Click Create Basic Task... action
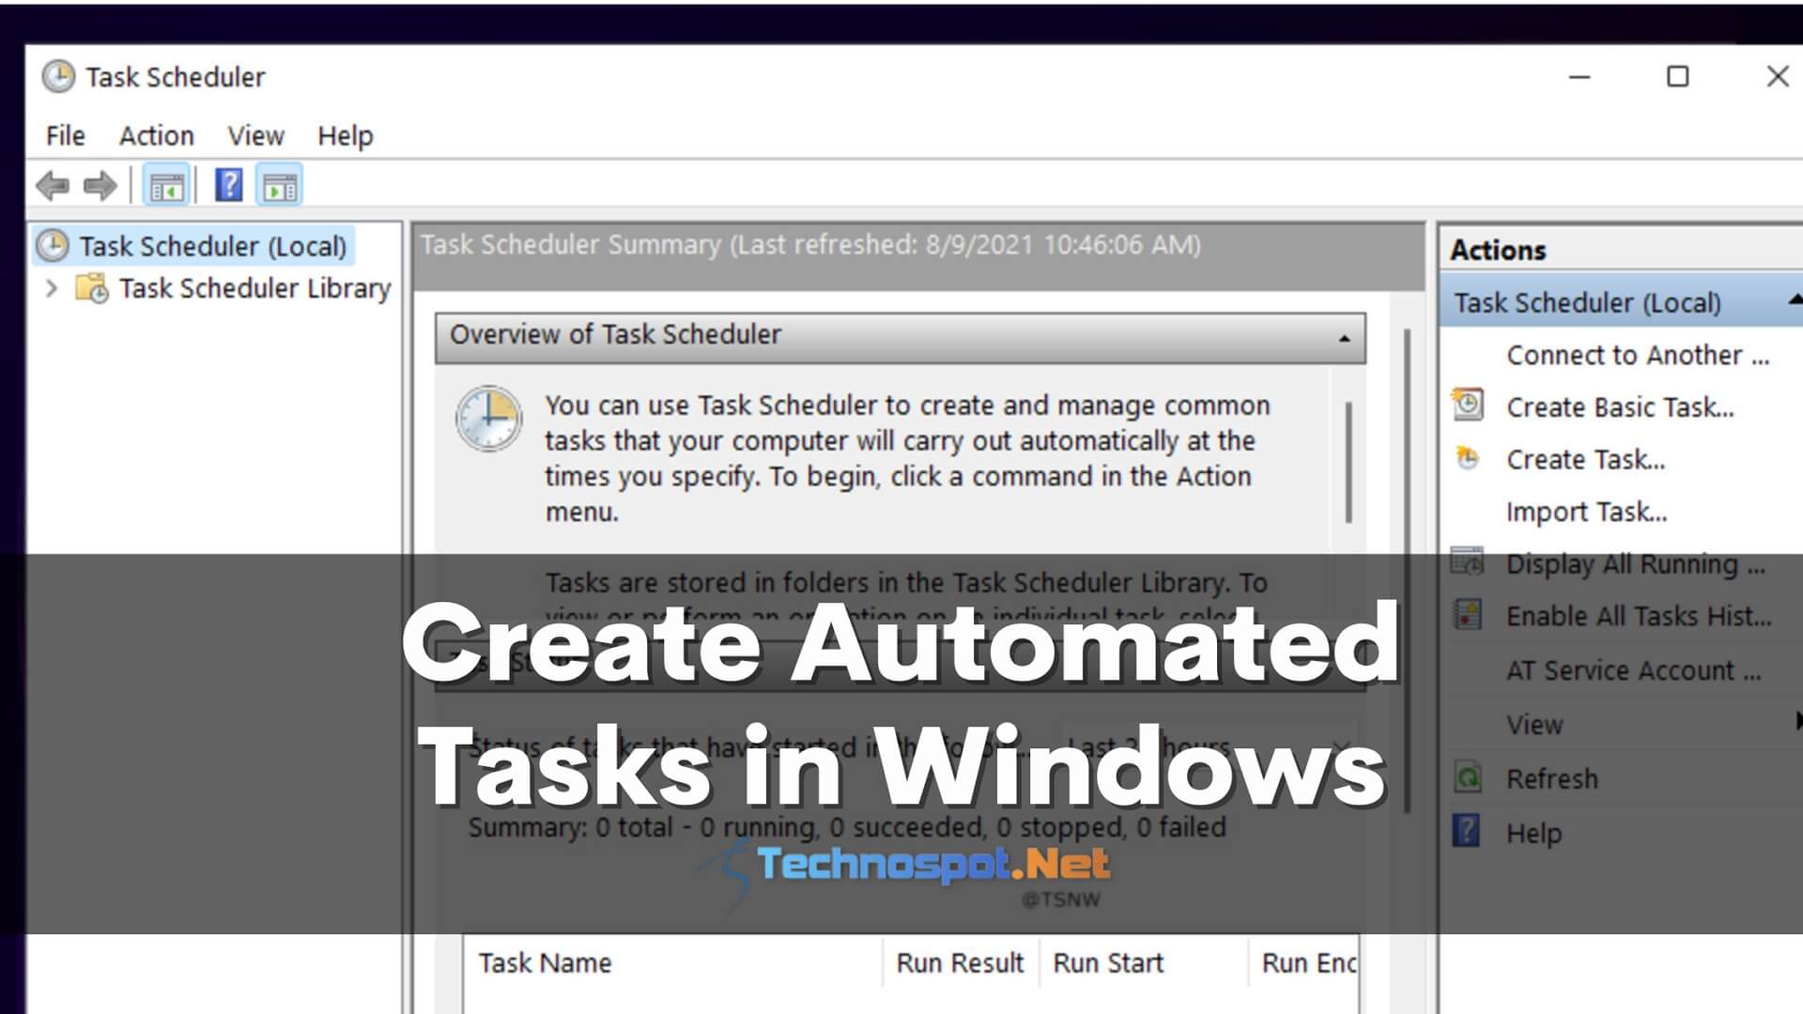 [x=1620, y=407]
